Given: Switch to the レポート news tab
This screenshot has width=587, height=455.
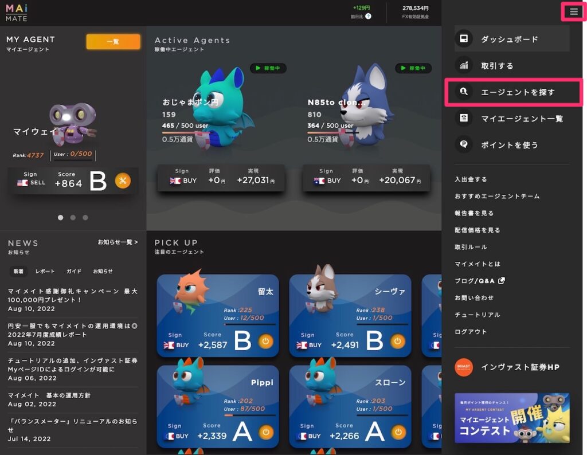Looking at the screenshot, I should [45, 271].
